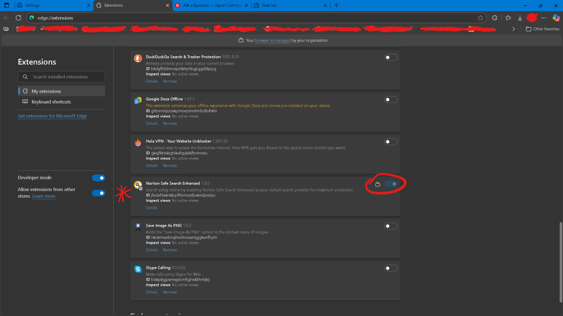
Task: Enable the Skype Calling extension
Action: pos(390,268)
